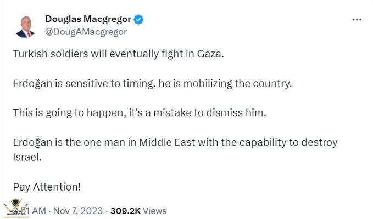Screen dimensions: 373x219
Task: Click the sentence about Turkish soldiers
Action: tap(119, 54)
